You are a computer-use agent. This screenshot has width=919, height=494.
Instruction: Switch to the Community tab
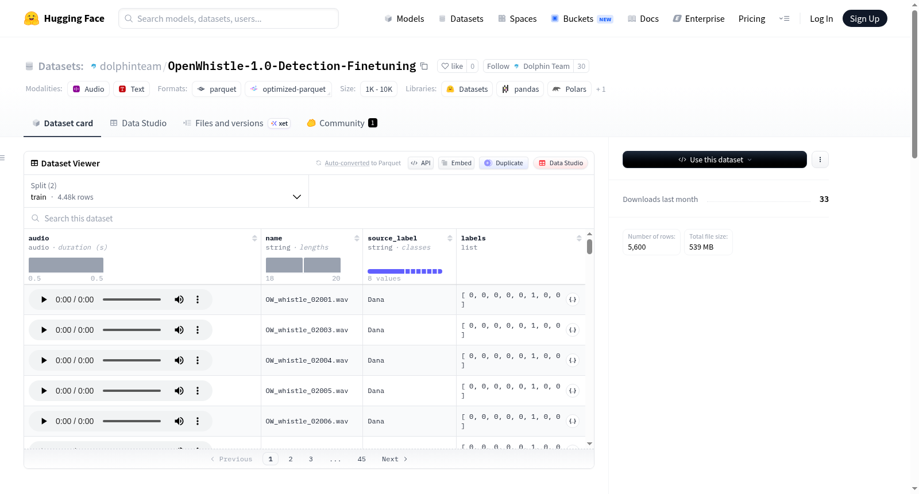coord(342,123)
